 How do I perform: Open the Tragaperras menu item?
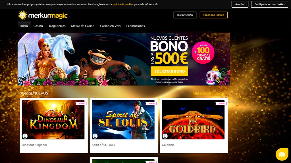[57, 26]
